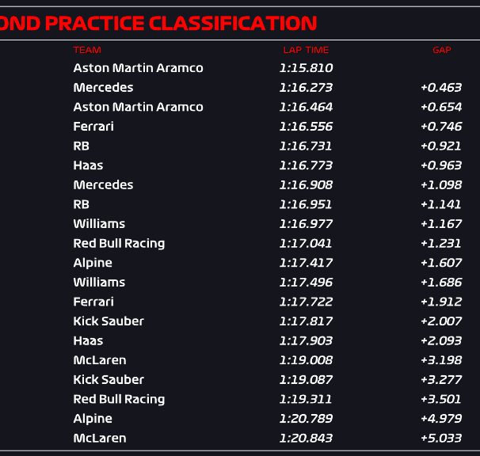
Task: Select the Kick Sauber time 1:17.817
Action: [x=306, y=321]
